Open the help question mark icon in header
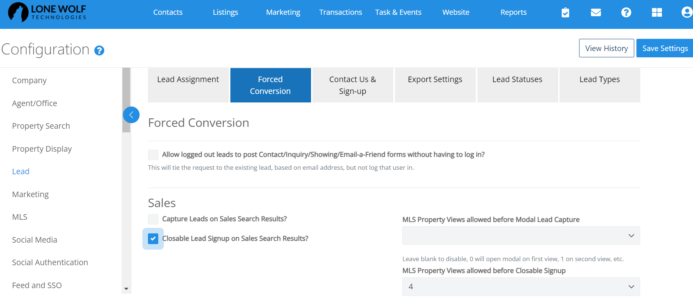693x297 pixels. (x=626, y=12)
